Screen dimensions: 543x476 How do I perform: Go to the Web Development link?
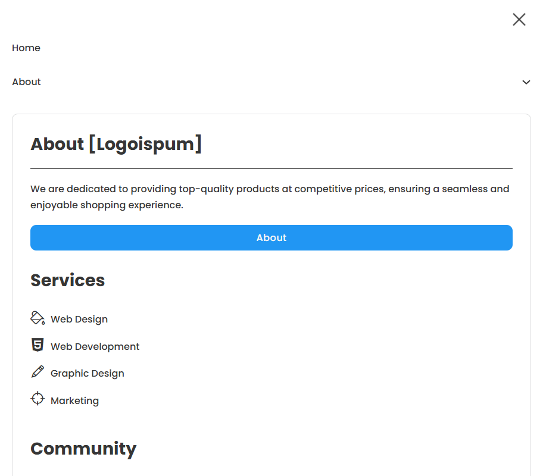click(95, 347)
